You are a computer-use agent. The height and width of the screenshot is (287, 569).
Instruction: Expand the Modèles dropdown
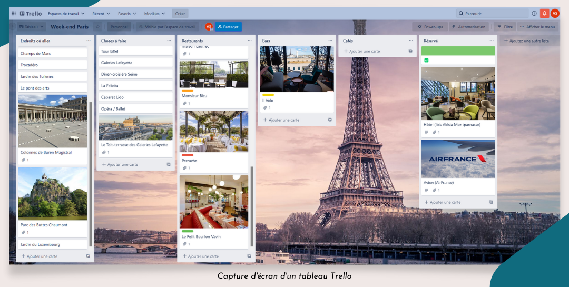(x=154, y=14)
